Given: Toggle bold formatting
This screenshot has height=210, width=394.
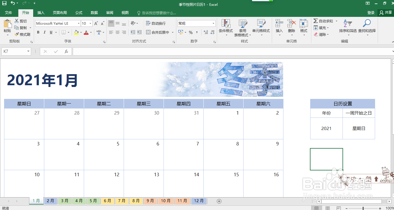Looking at the screenshot, I should pos(38,32).
